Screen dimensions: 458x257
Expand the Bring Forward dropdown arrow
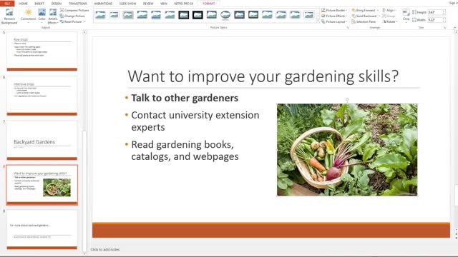click(x=378, y=10)
